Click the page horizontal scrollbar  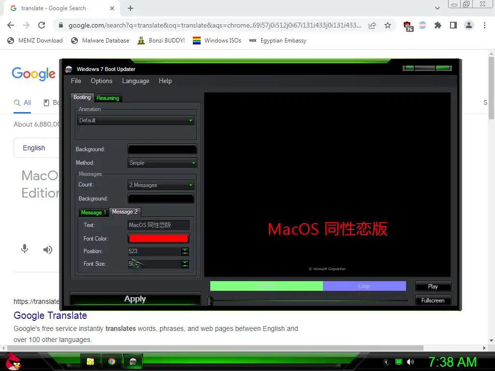pos(215,348)
